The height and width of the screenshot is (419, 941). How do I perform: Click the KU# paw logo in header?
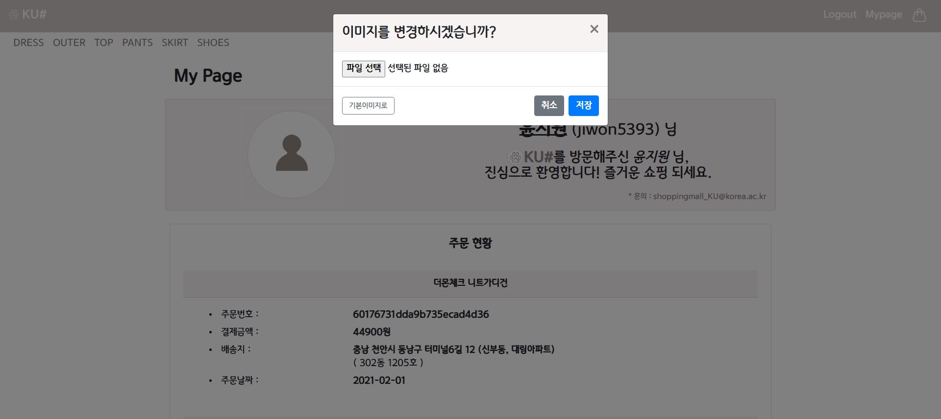click(27, 15)
